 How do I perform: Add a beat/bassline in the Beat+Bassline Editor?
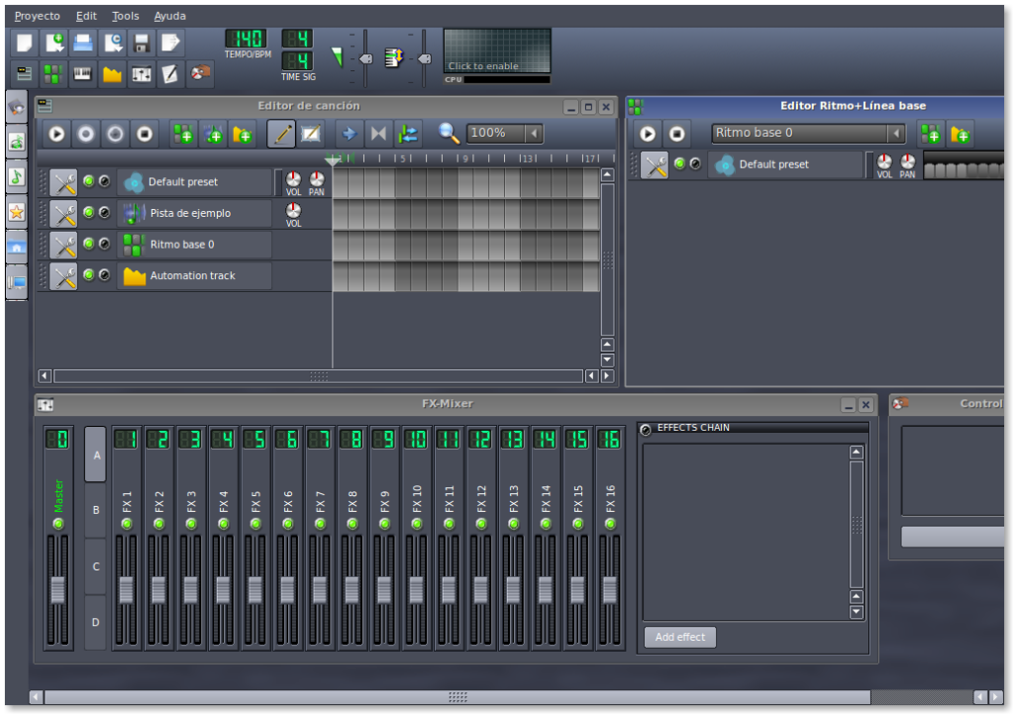click(x=931, y=135)
